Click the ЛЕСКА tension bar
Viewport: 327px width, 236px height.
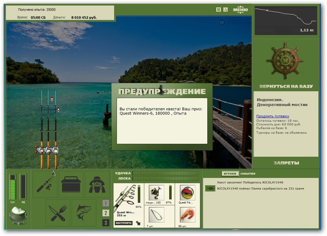[166, 178]
